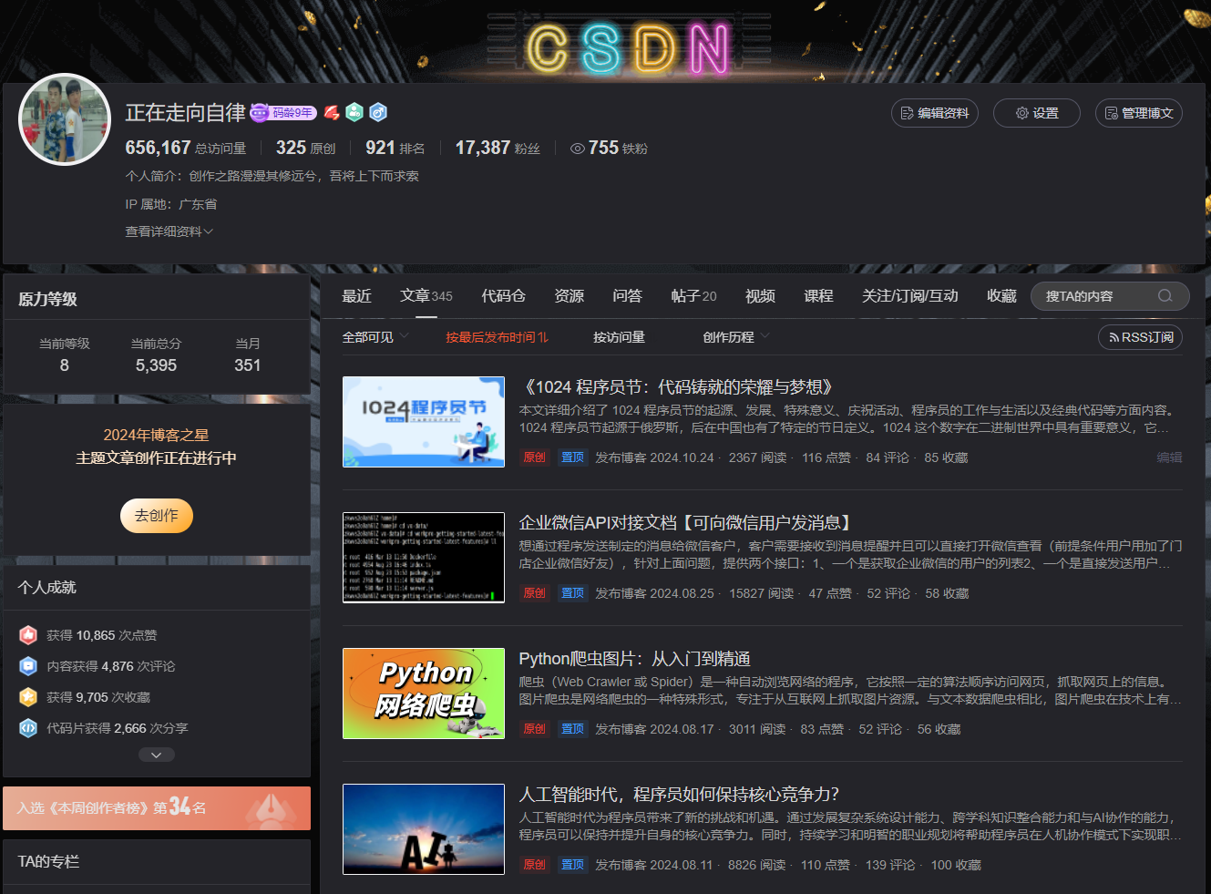Click the 码龄9年 badge next to username
The image size is (1211, 894).
coord(283,113)
